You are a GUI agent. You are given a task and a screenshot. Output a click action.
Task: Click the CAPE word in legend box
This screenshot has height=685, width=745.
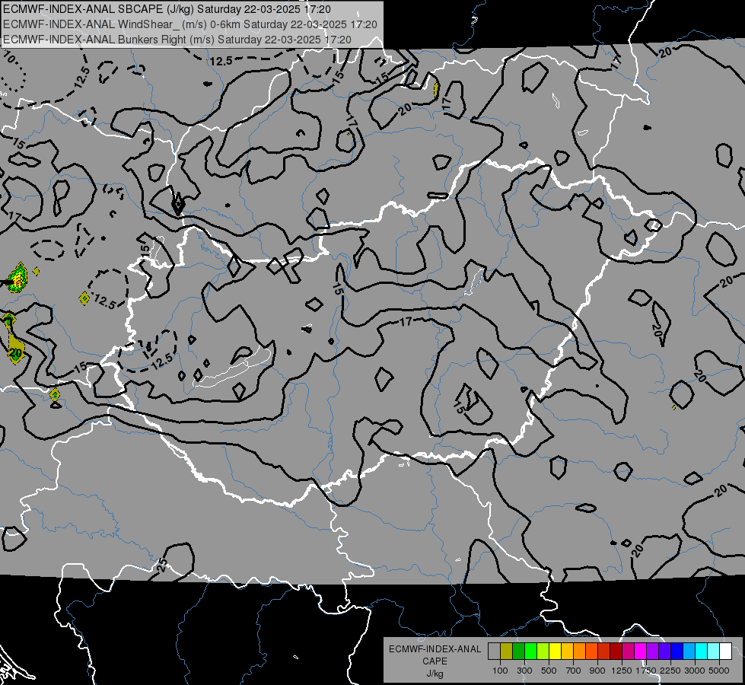pos(435,661)
